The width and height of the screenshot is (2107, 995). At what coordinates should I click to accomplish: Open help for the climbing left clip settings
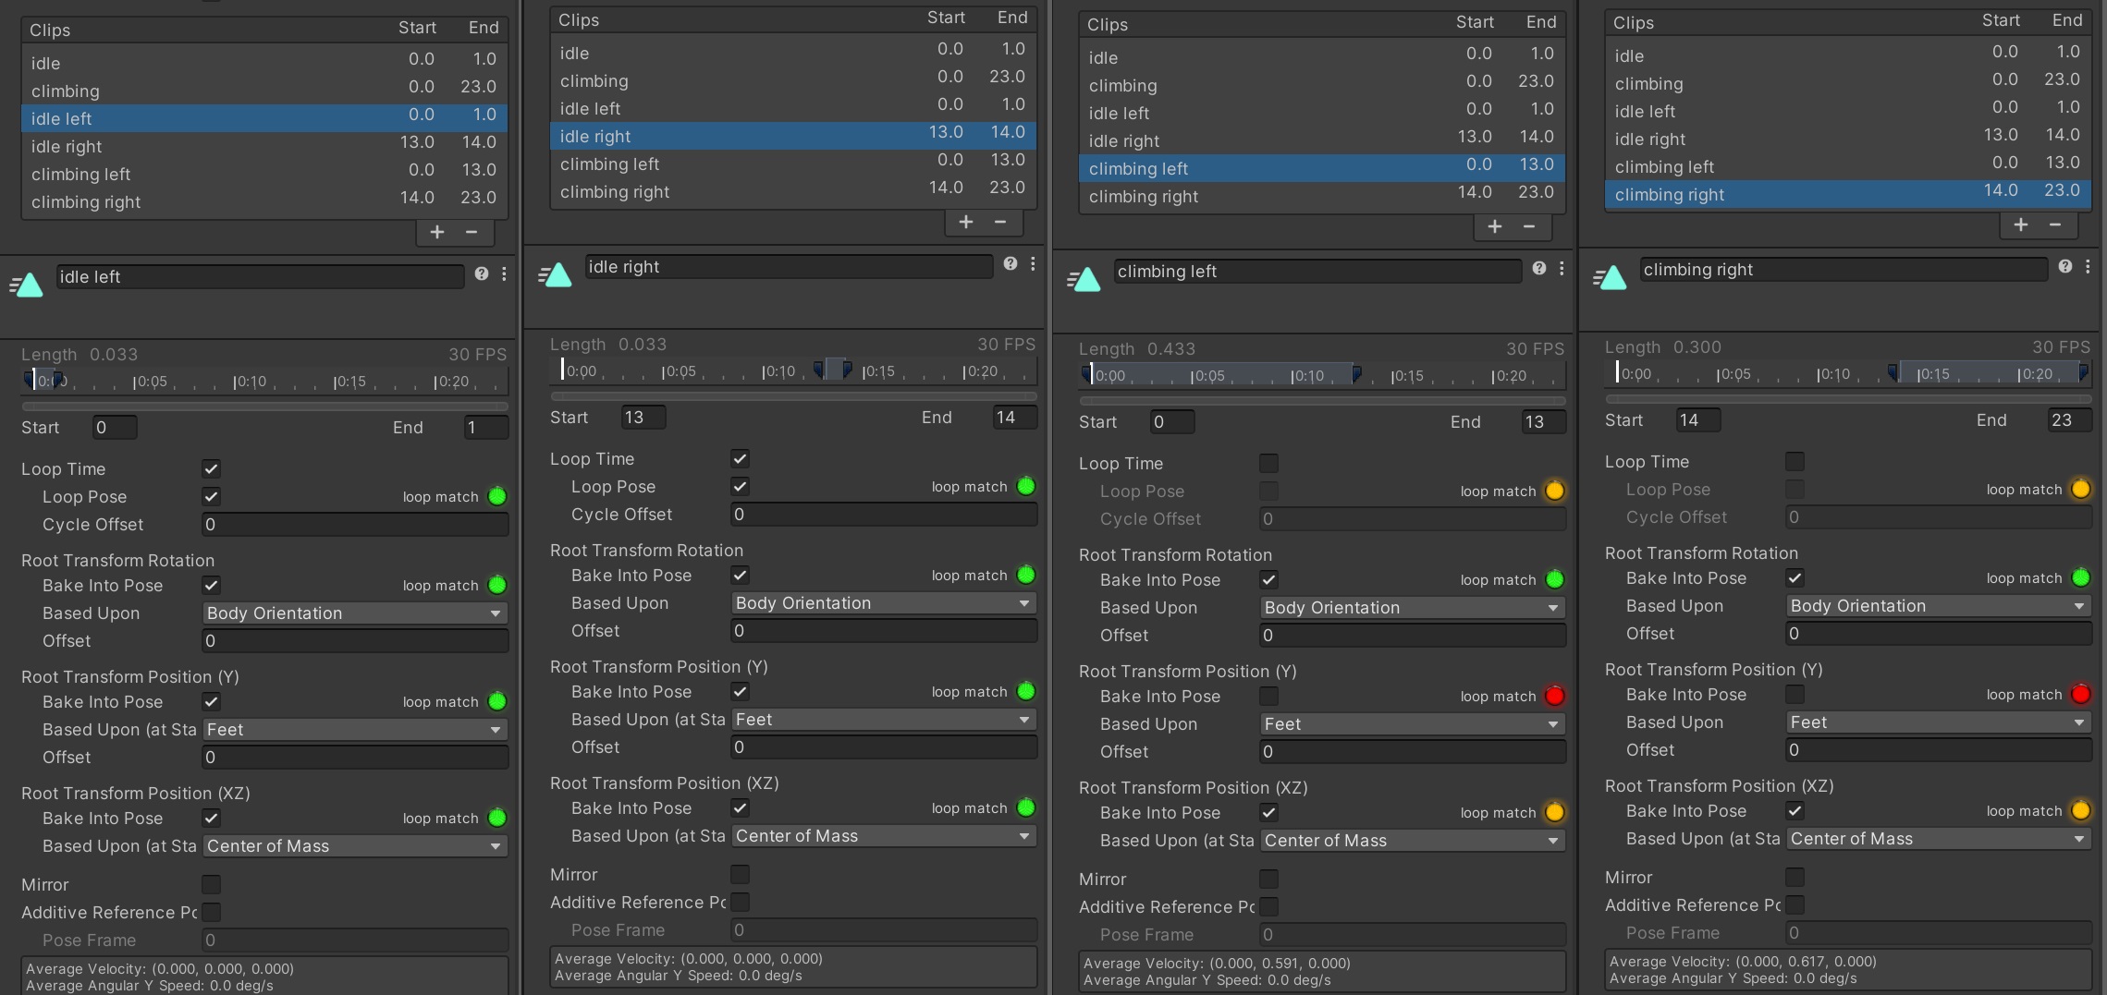coord(1538,268)
